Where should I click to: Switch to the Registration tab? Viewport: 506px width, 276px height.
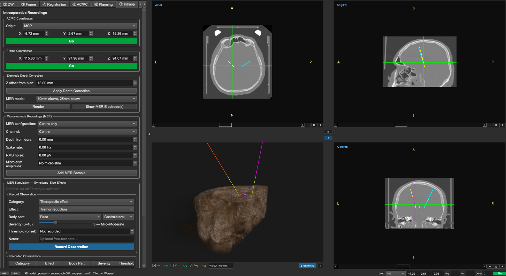[x=54, y=4]
